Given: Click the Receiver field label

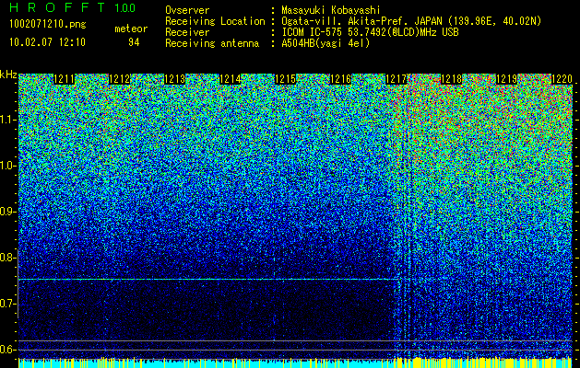Looking at the screenshot, I should tap(187, 32).
